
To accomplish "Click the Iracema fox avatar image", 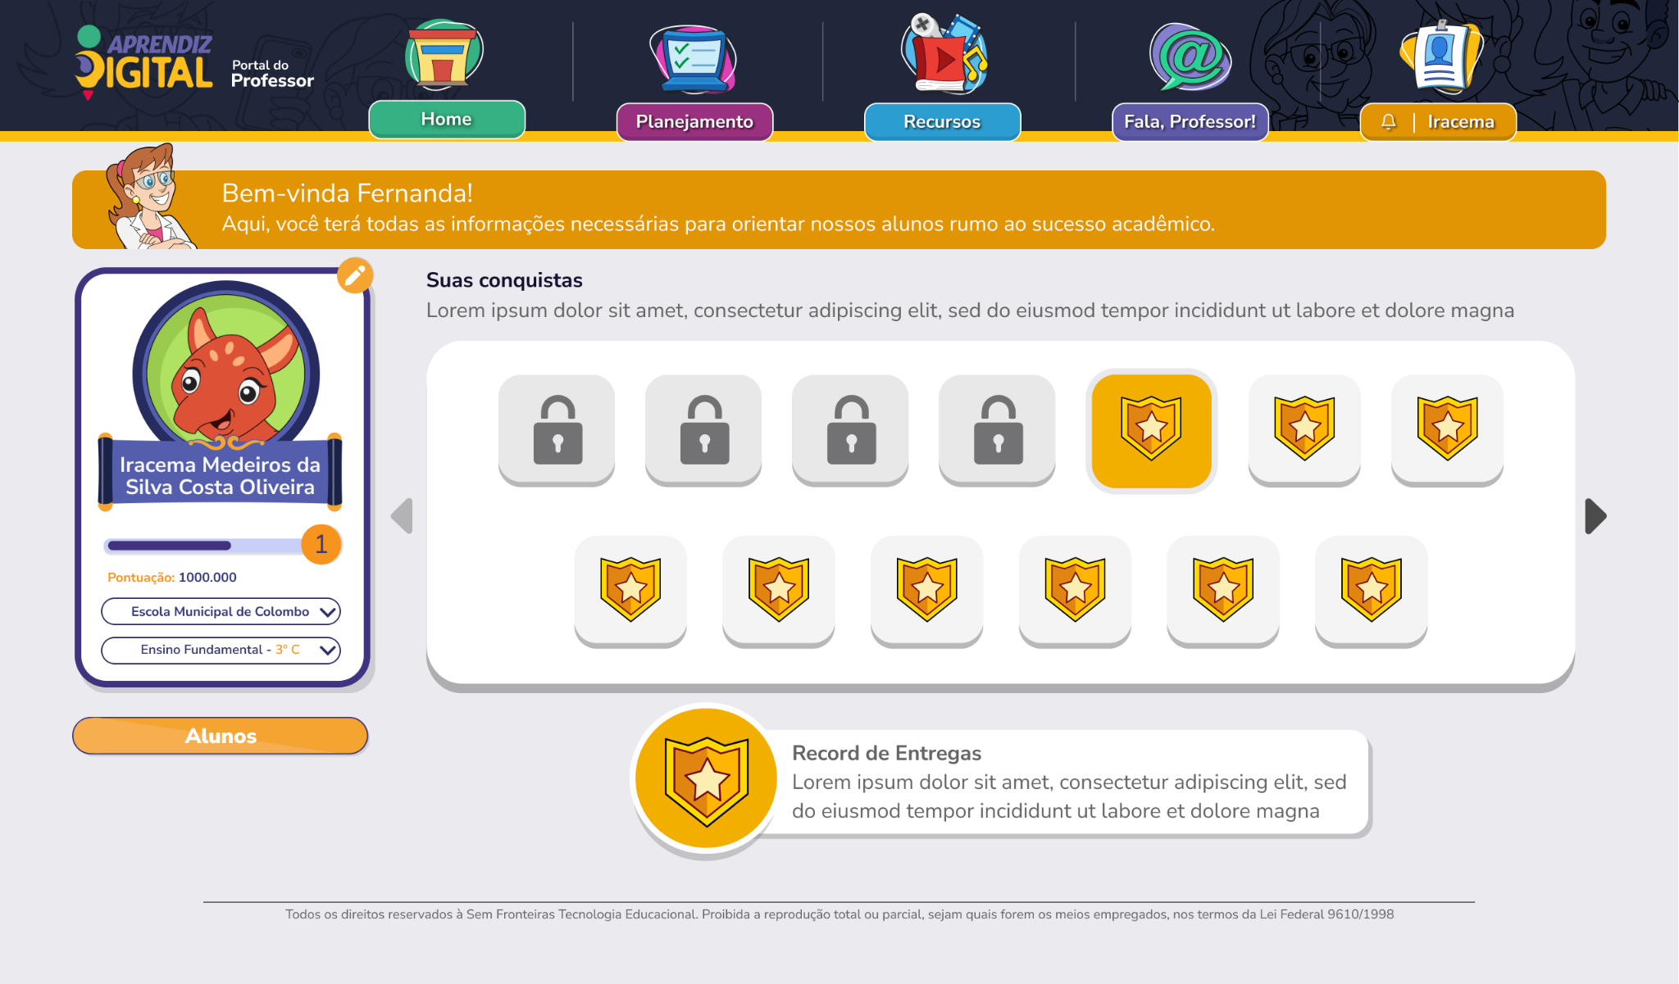I will 226,369.
